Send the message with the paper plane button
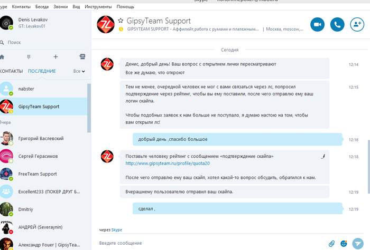 (x=358, y=244)
